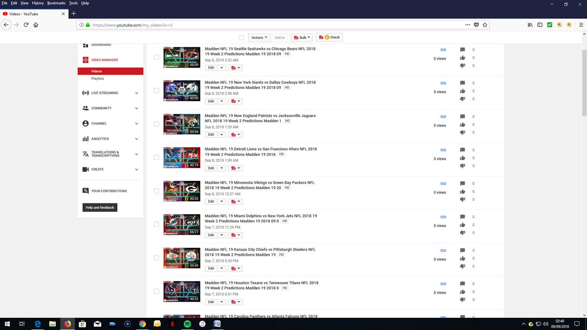The image size is (587, 330).
Task: Open the File menu
Action: click(x=4, y=3)
